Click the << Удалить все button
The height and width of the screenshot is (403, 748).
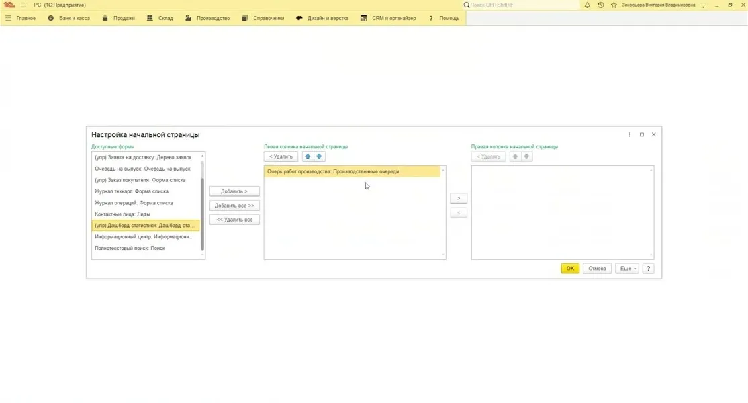pos(234,220)
